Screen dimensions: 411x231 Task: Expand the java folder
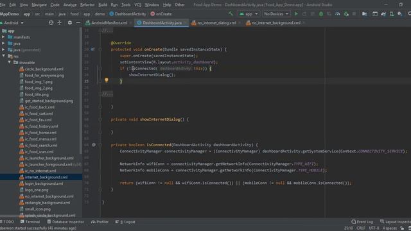(x=3, y=43)
